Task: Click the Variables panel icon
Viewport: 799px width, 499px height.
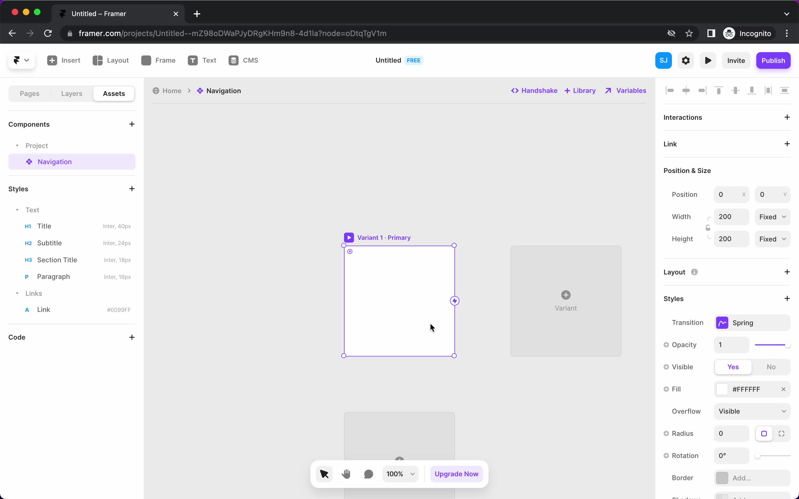Action: (x=609, y=90)
